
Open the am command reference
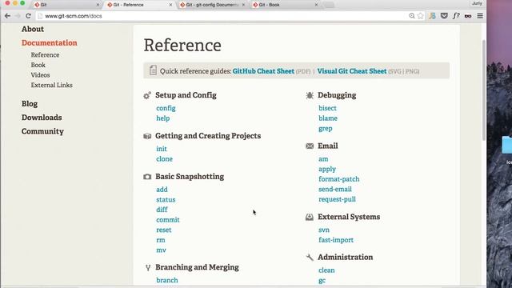(323, 159)
